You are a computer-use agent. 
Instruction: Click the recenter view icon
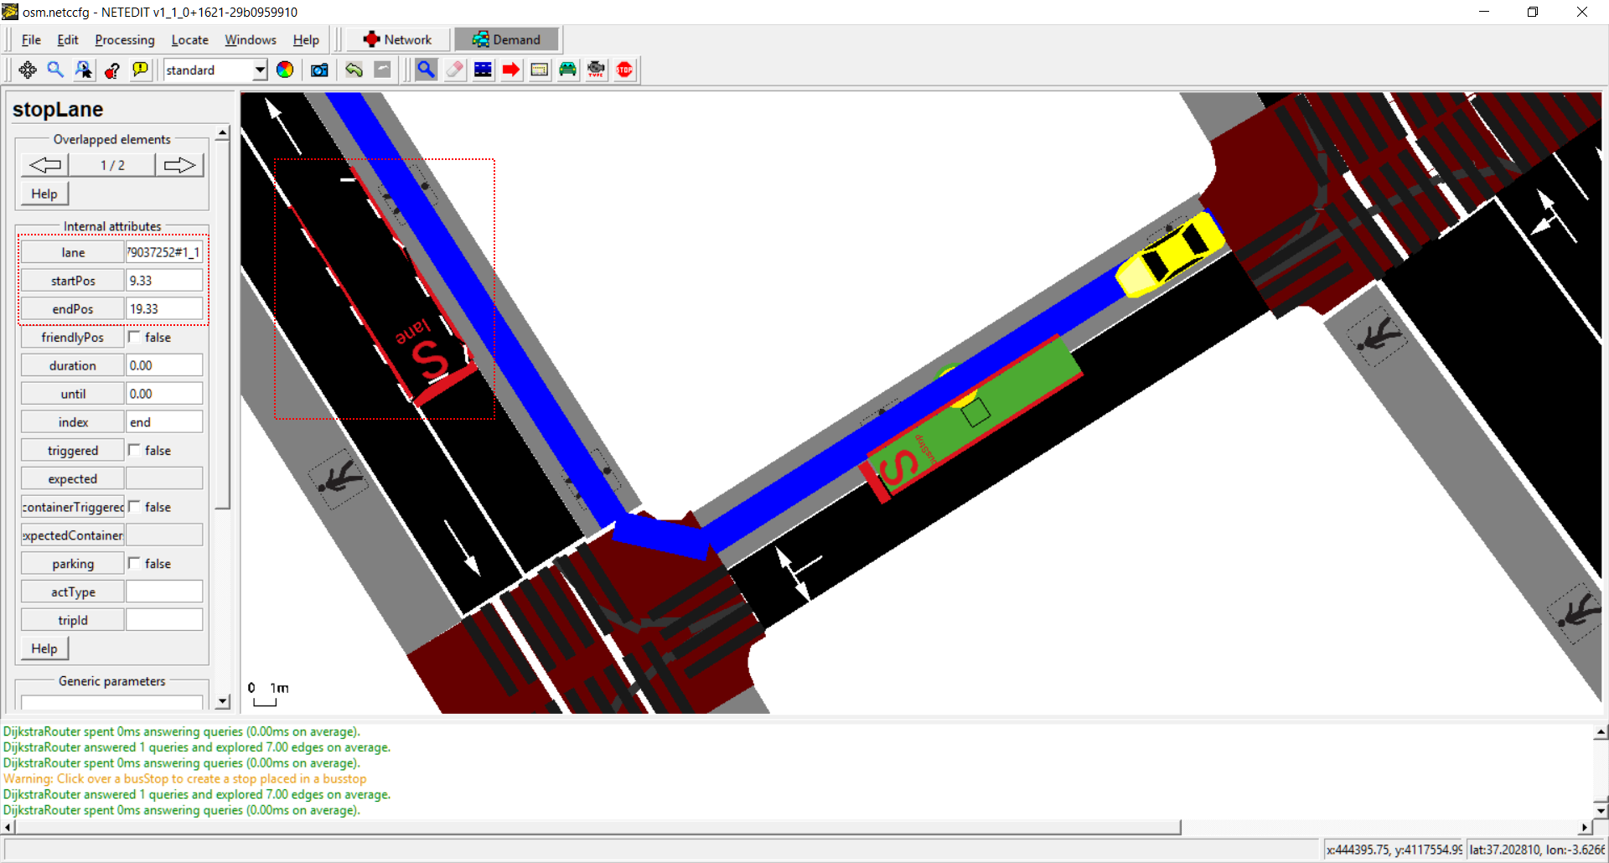[28, 70]
